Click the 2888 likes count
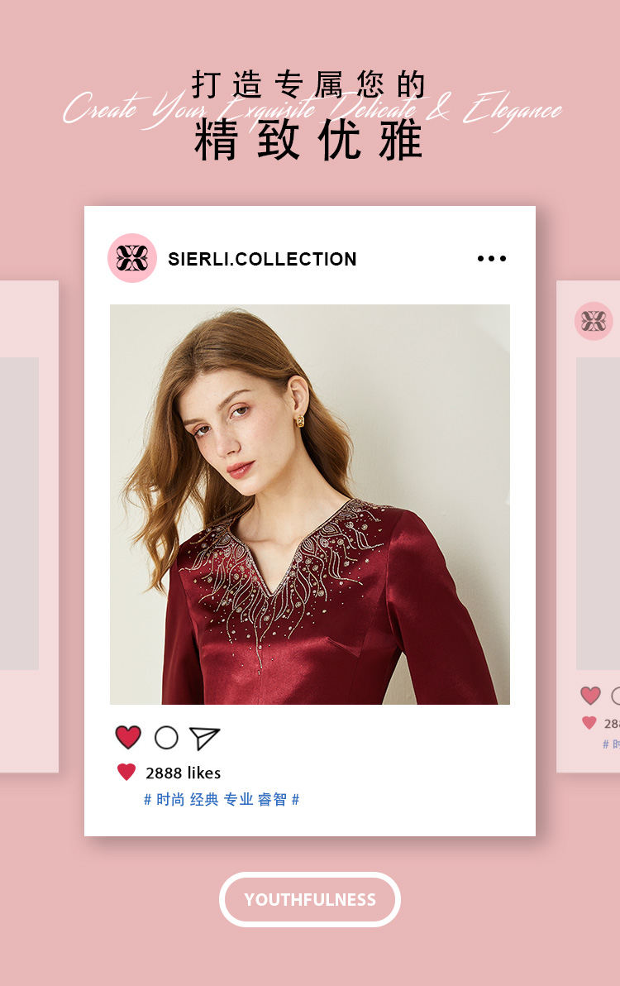Image resolution: width=620 pixels, height=986 pixels. pyautogui.click(x=183, y=773)
